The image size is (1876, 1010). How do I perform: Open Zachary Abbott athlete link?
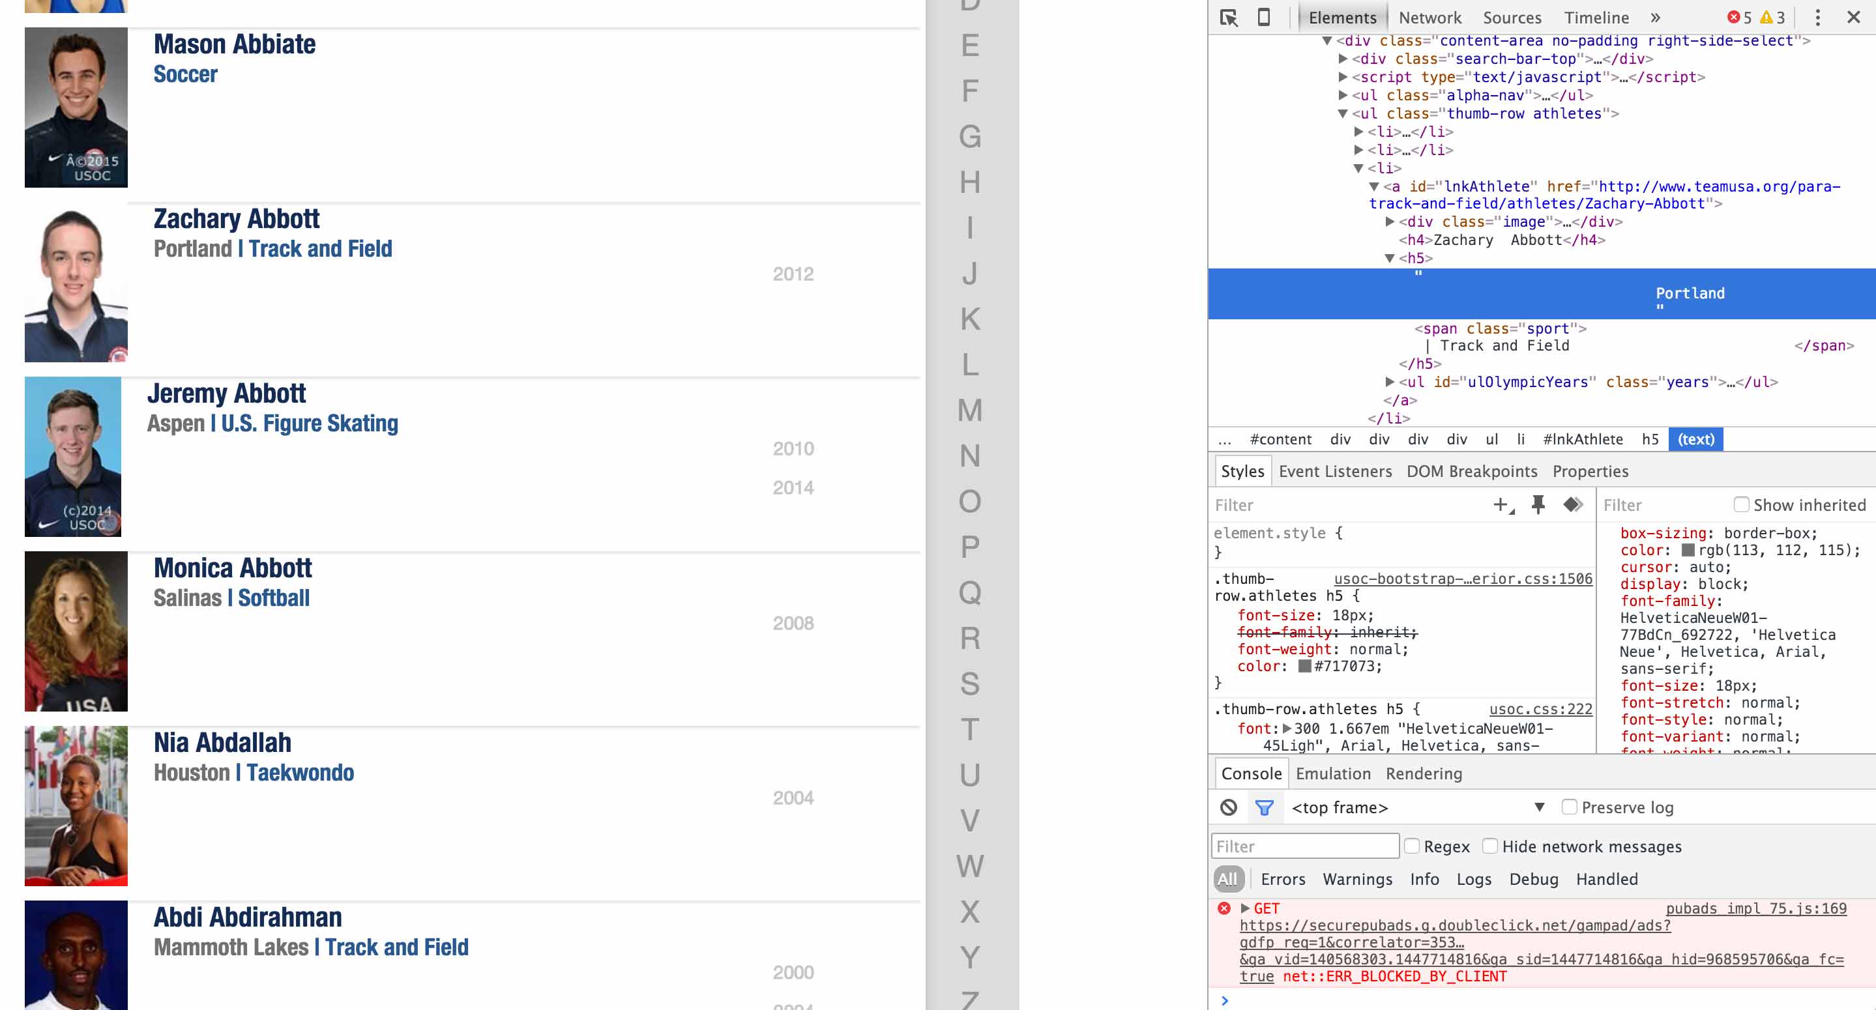pos(1604,195)
